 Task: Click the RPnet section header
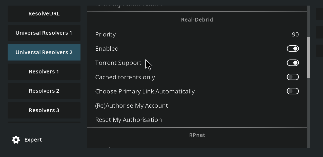pos(197,135)
